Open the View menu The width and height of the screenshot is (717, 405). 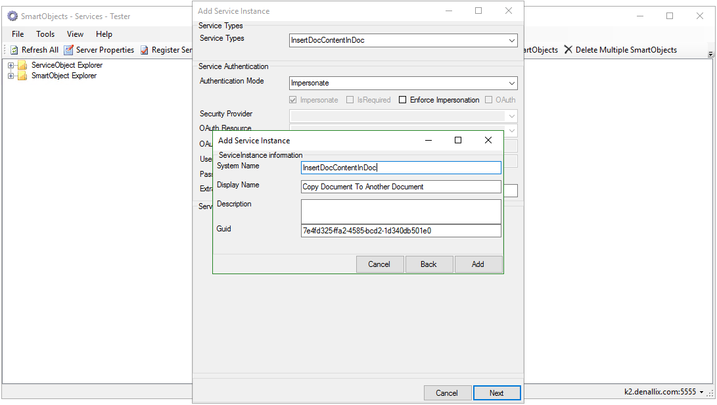click(x=75, y=34)
